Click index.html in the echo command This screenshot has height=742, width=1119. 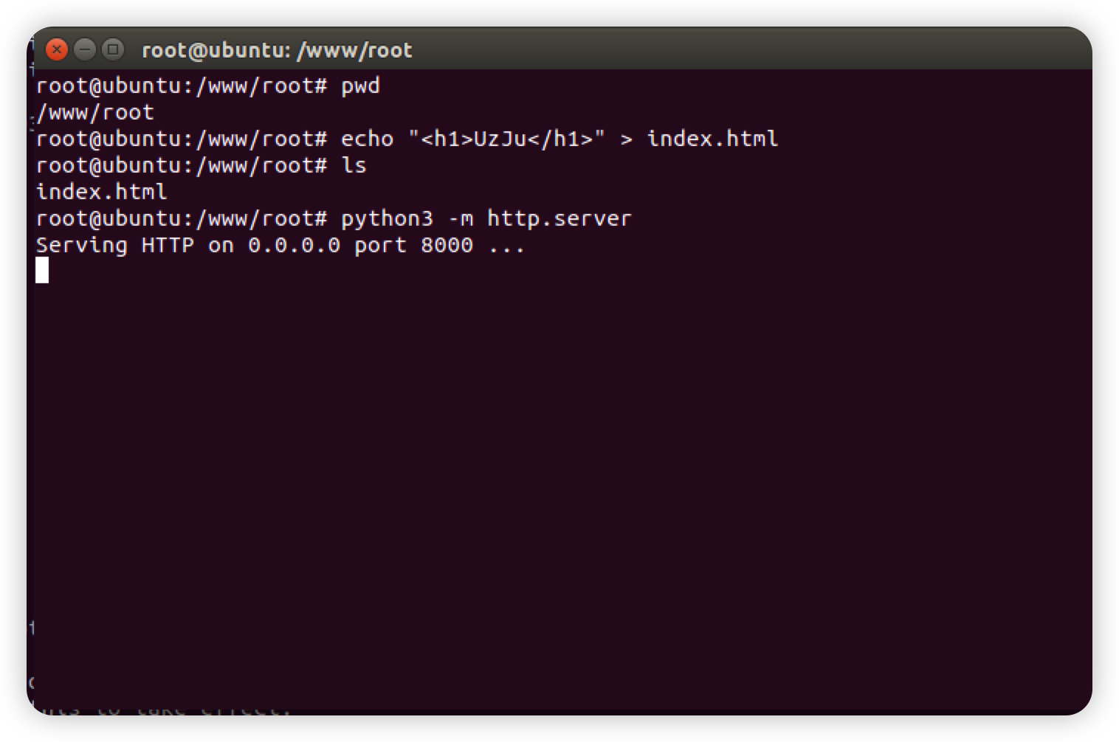click(x=712, y=139)
